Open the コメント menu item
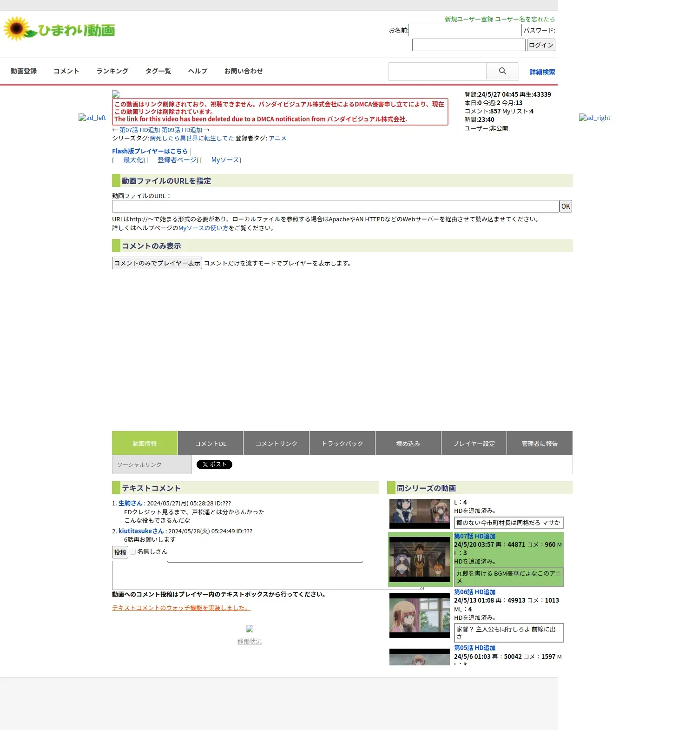The height and width of the screenshot is (730, 685). pos(66,71)
